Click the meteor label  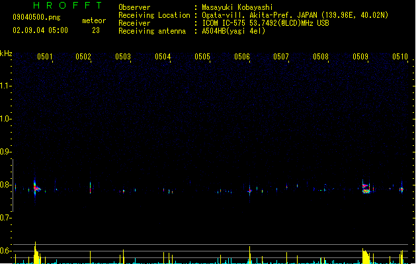[94, 20]
